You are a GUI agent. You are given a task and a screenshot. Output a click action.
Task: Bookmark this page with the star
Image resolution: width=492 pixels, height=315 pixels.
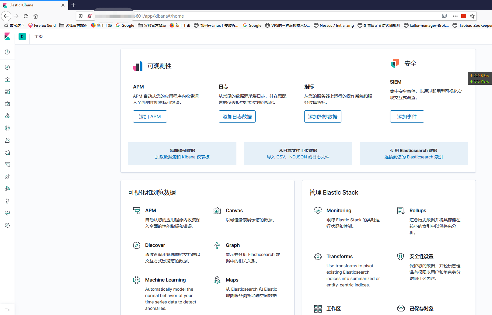tap(472, 16)
